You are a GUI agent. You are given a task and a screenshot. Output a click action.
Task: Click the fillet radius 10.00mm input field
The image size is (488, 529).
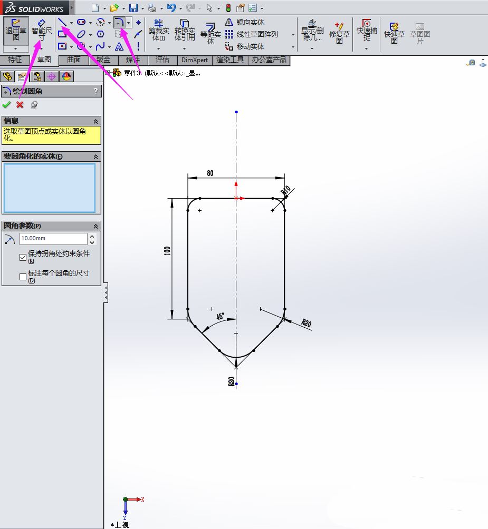[53, 239]
